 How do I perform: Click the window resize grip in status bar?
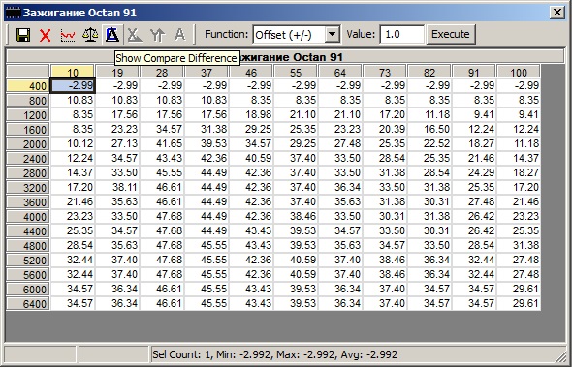coord(560,356)
